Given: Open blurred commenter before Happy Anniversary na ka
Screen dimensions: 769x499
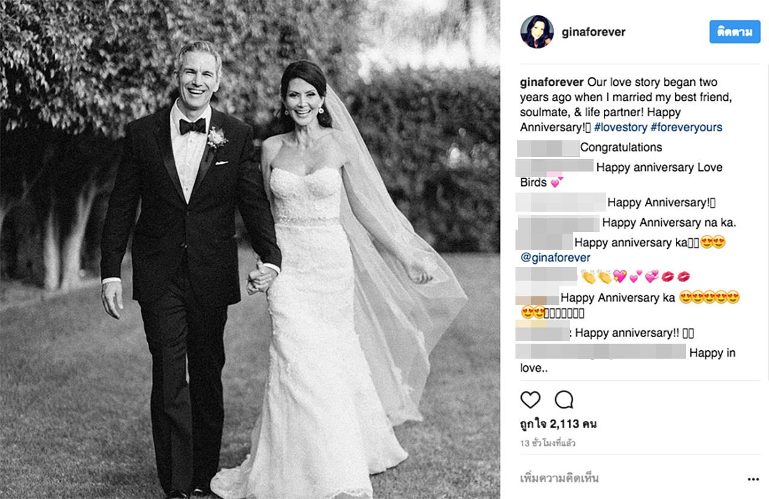Looking at the screenshot, I should [x=558, y=223].
